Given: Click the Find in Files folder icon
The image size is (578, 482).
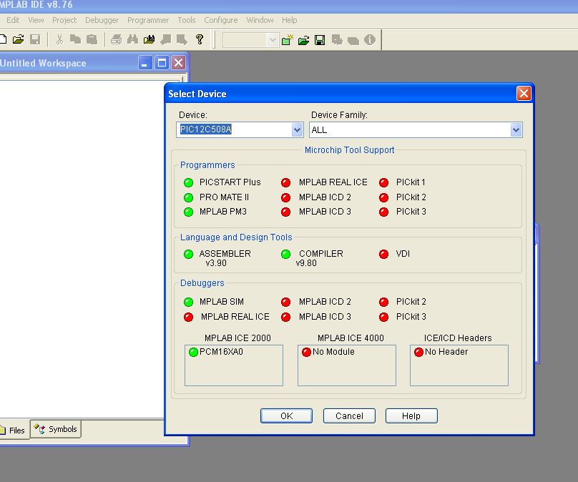Looking at the screenshot, I should tap(150, 39).
